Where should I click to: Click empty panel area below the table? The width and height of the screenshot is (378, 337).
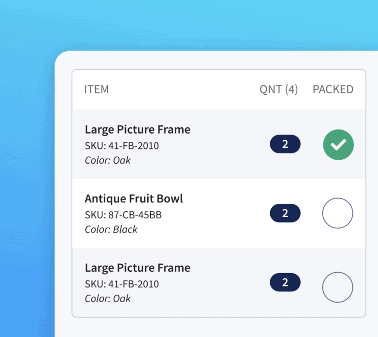[217, 327]
